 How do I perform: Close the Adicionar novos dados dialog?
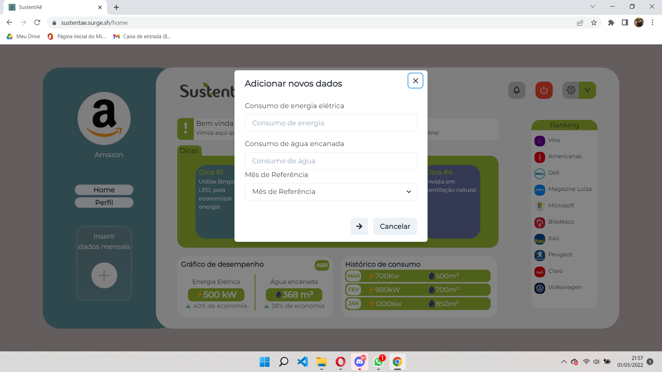click(415, 81)
